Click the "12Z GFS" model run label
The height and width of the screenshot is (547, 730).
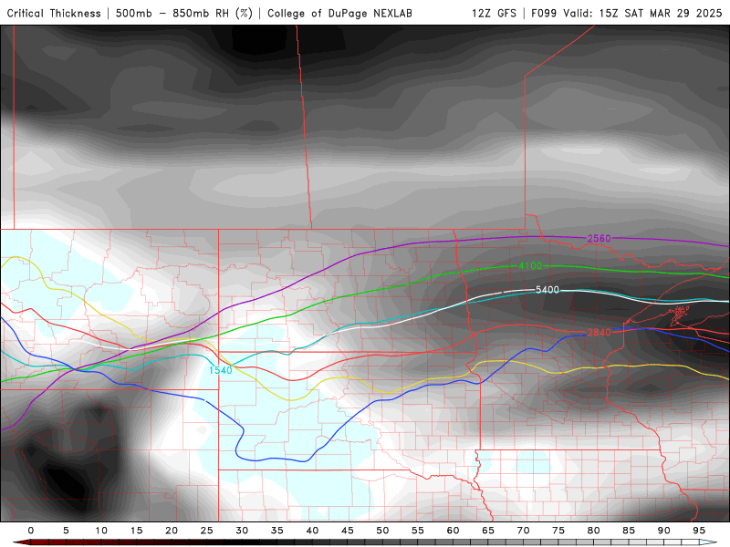coord(494,13)
